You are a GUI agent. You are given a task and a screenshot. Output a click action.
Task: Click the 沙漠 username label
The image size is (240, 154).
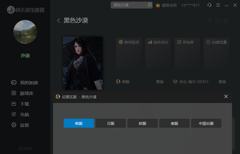coord(25,55)
